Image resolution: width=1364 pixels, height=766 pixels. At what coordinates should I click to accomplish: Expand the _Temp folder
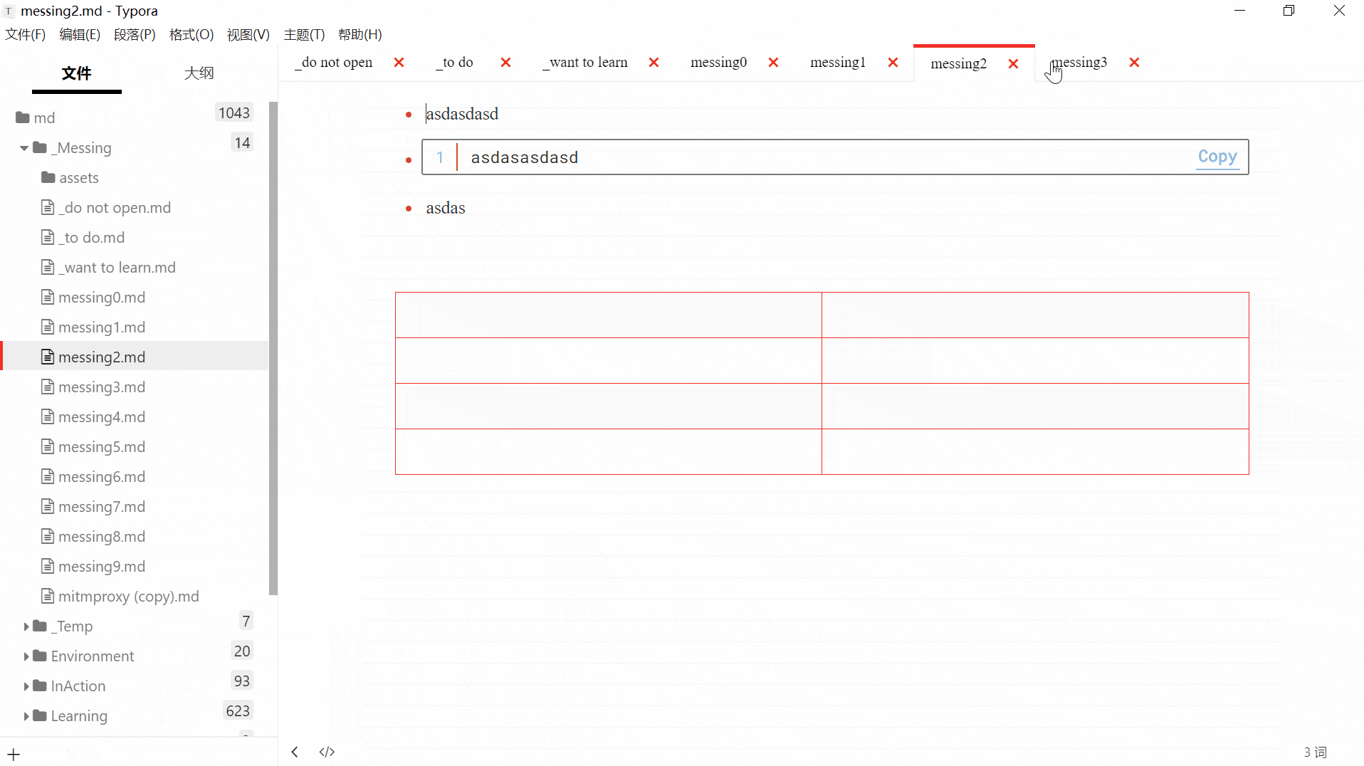[x=25, y=626]
